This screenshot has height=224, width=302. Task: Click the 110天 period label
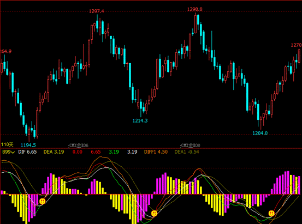(7, 144)
